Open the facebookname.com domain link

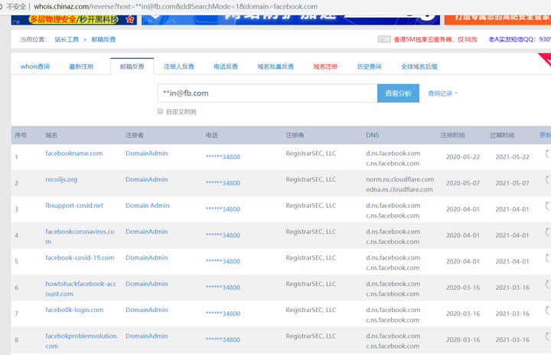[x=73, y=153]
